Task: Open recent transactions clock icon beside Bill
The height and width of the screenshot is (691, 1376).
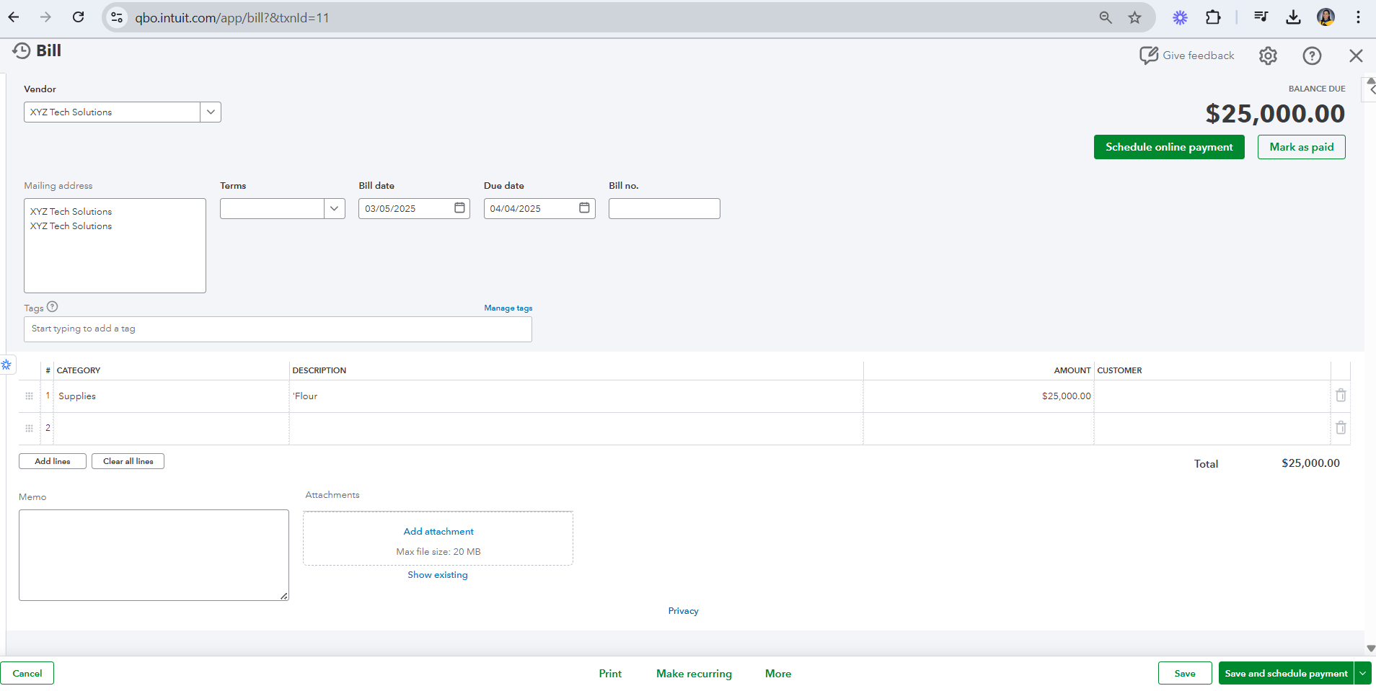Action: (x=22, y=50)
